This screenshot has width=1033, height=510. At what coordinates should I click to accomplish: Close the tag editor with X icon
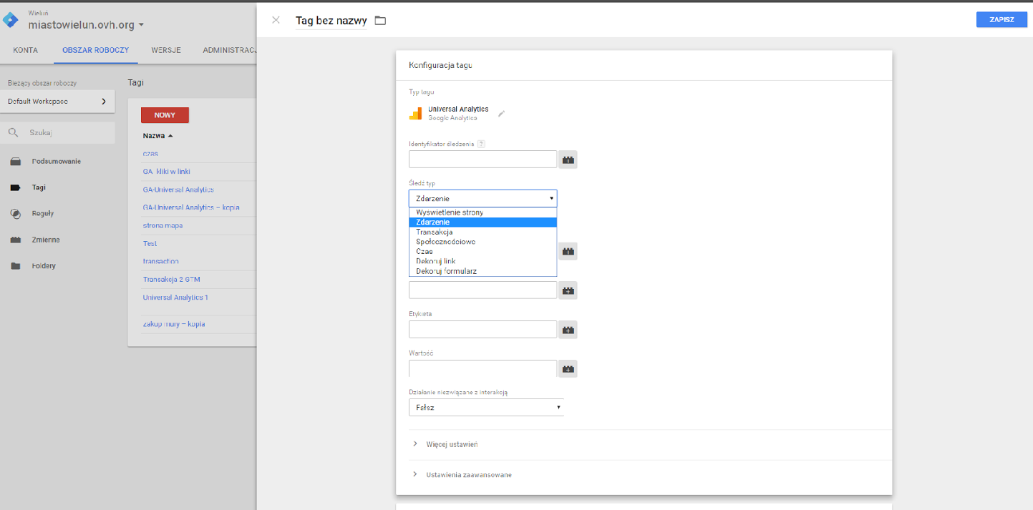coord(276,20)
